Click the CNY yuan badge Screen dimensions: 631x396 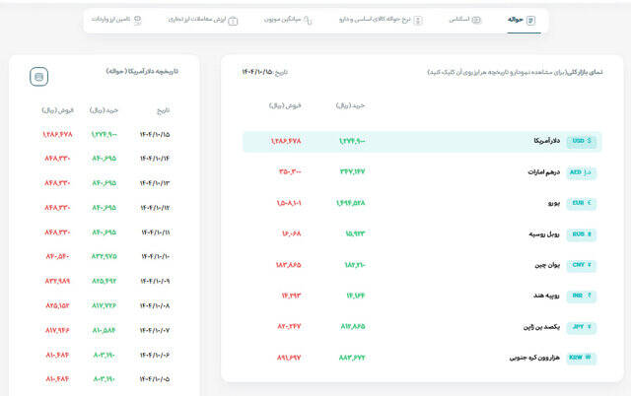(x=581, y=264)
